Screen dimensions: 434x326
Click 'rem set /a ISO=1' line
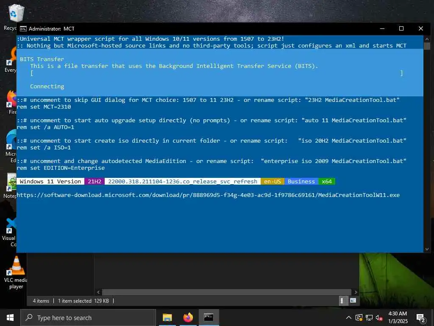pyautogui.click(x=44, y=147)
